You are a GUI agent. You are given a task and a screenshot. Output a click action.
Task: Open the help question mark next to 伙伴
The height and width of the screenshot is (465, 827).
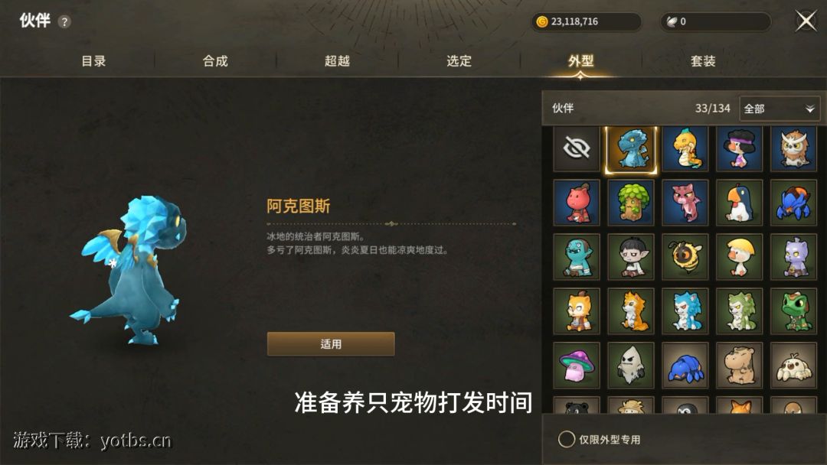click(x=64, y=21)
